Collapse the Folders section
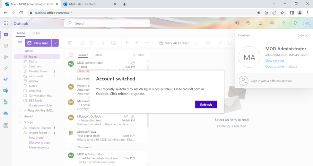Screen dimensions: 313x166 (x=20, y=51)
